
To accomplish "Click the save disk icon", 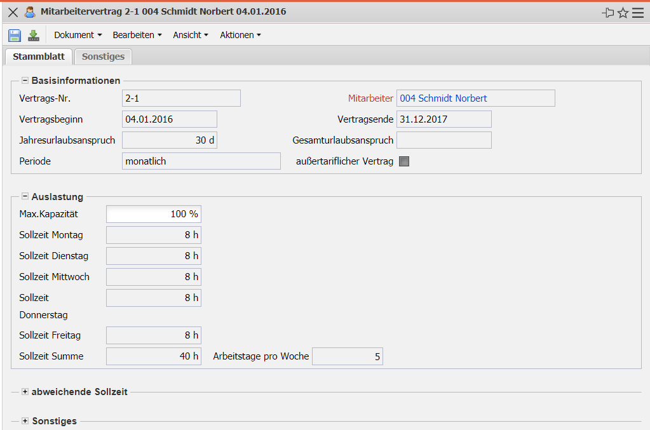I will [x=15, y=36].
